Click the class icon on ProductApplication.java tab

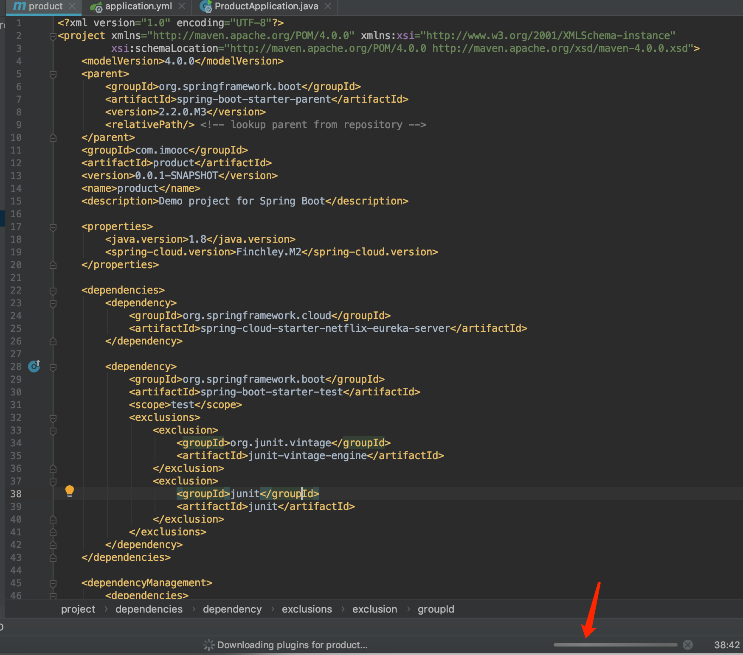click(206, 7)
